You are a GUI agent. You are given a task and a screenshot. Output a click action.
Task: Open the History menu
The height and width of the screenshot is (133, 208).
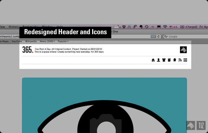click(14, 27)
